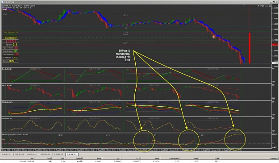Click the 59.73 profit value in the trade row
This screenshot has height=163, width=279.
click(x=217, y=161)
